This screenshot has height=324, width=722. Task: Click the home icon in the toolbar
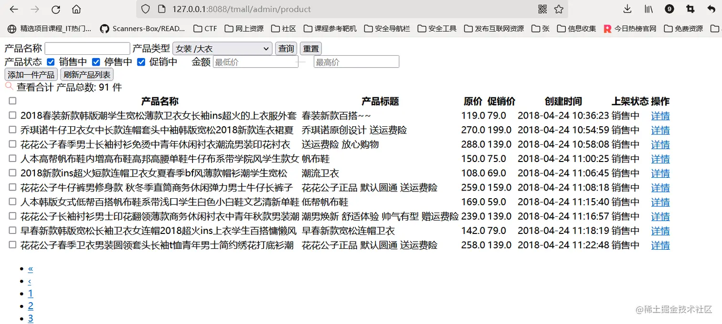[76, 9]
